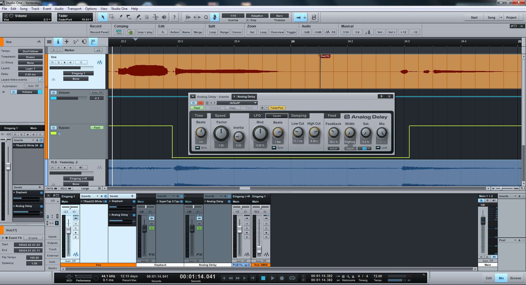Click the Delay 0.00 ms field
This screenshot has height=285, width=526.
click(30, 74)
